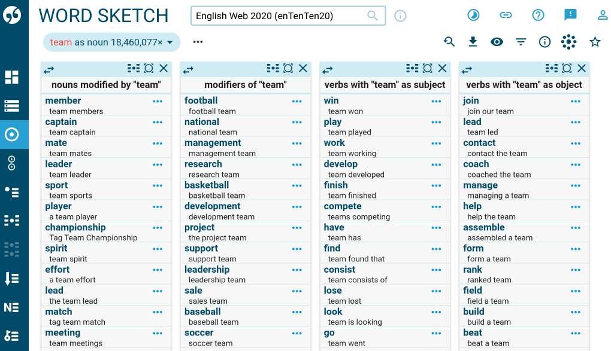Open concordance icon in 'nouns modified by team' header
The height and width of the screenshot is (351, 611).
[134, 69]
